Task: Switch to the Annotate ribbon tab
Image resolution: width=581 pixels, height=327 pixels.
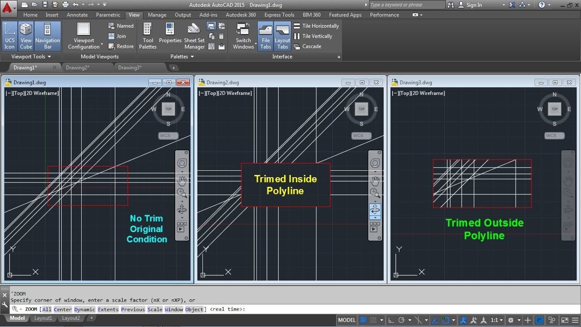Action: [77, 15]
